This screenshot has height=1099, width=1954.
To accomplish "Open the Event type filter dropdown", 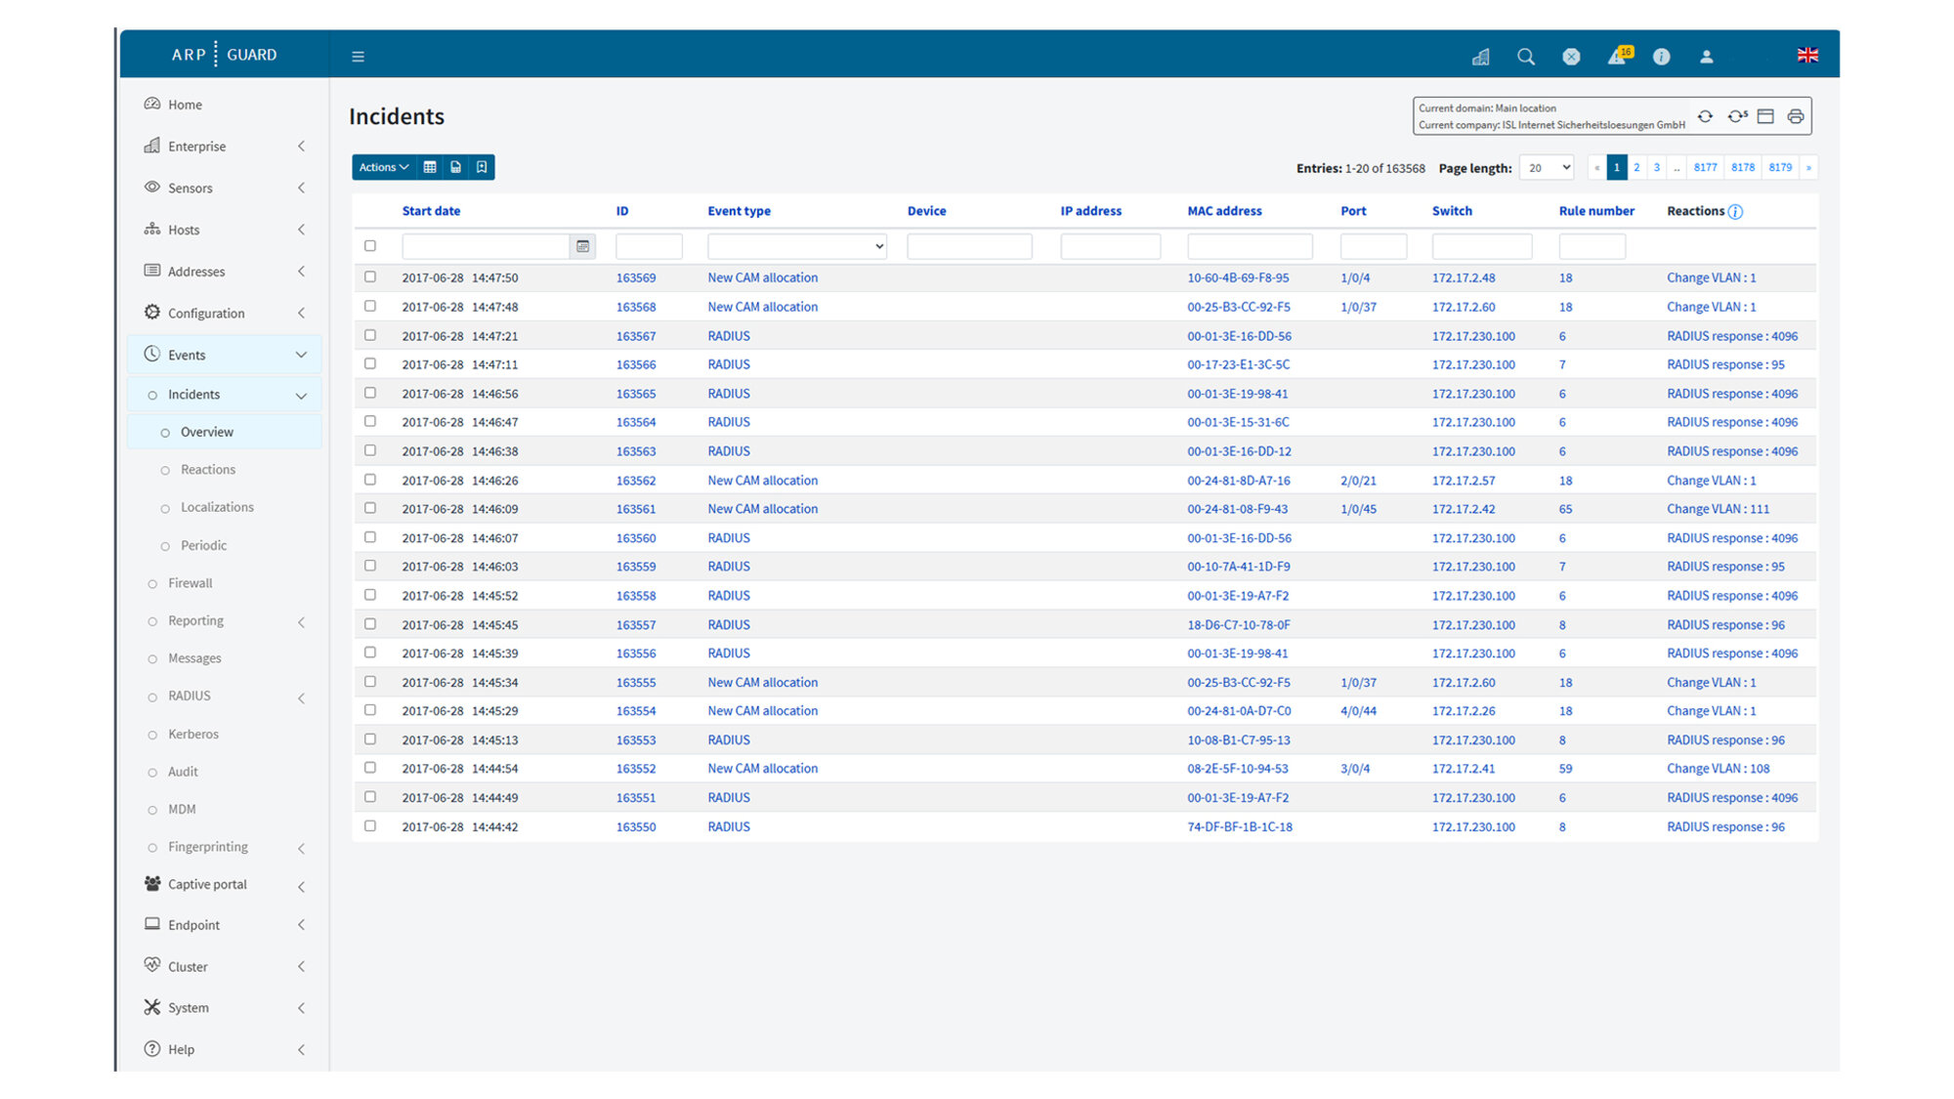I will (x=796, y=246).
